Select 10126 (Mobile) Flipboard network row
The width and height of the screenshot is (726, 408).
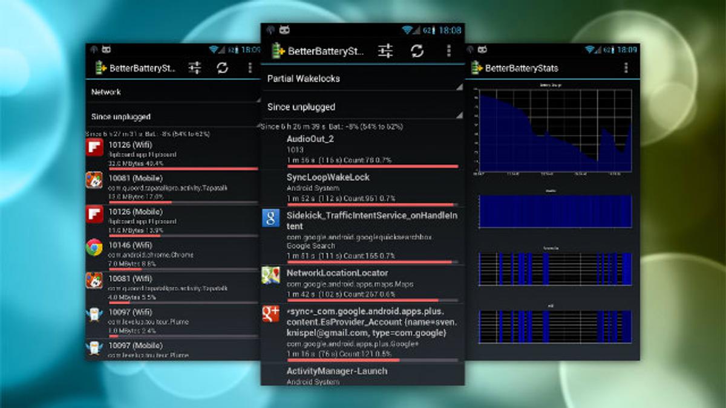(173, 221)
